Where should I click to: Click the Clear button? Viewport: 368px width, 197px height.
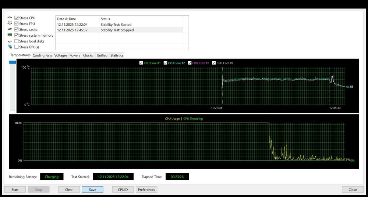coord(69,190)
